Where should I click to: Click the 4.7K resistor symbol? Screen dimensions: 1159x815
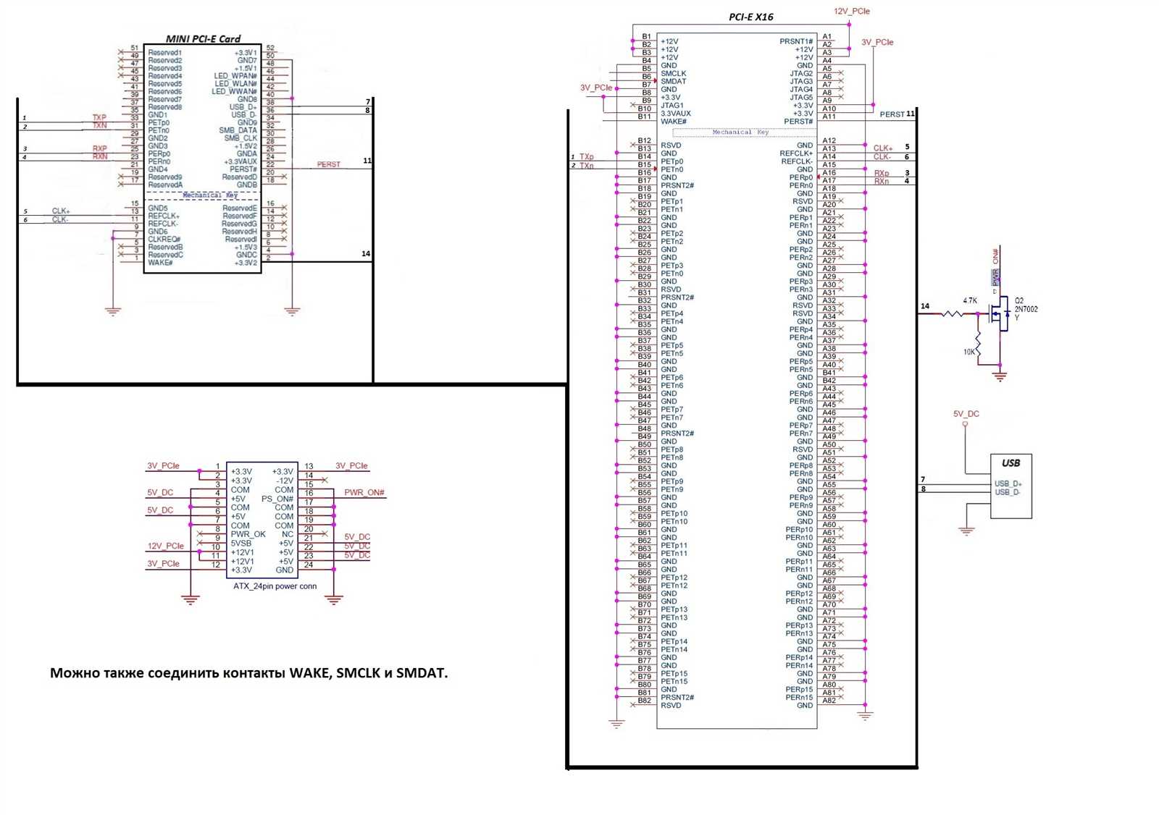tap(953, 313)
